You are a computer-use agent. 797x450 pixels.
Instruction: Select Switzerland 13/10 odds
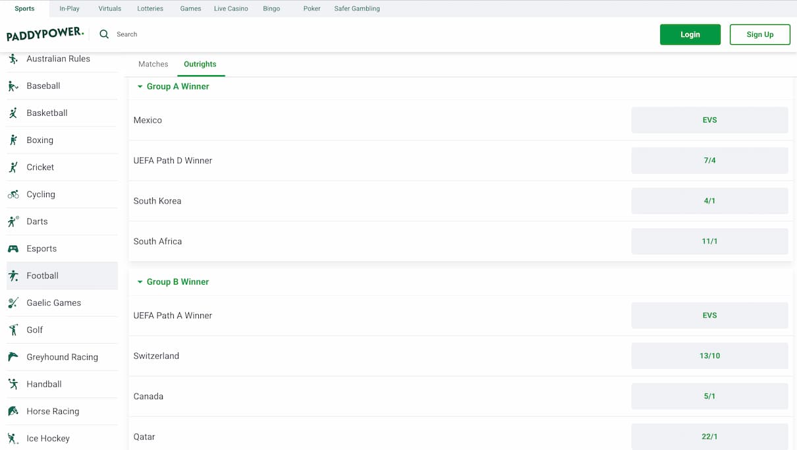[x=709, y=356]
